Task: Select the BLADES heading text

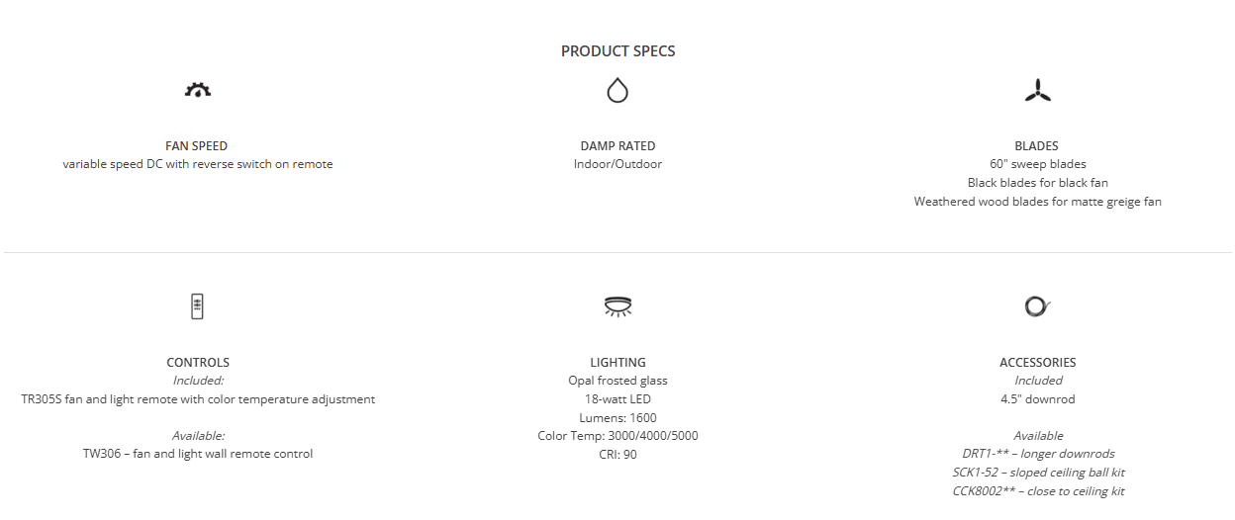Action: (x=1037, y=145)
